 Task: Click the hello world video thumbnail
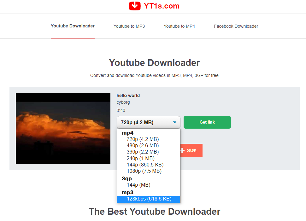click(63, 128)
